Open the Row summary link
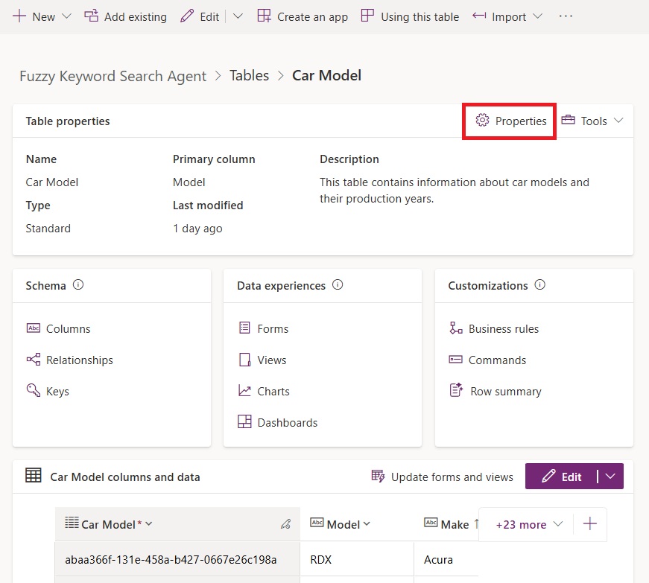The image size is (649, 583). click(506, 392)
